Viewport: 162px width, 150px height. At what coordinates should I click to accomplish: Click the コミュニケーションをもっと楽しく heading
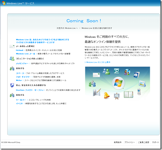pos(30,59)
